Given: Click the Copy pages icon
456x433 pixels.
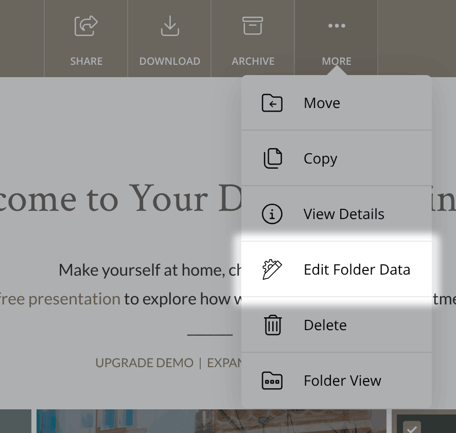Looking at the screenshot, I should [x=272, y=158].
